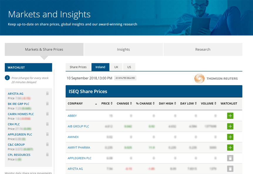Open APPLEGREEN PLC in the sidebar watchlist
Image resolution: width=253 pixels, height=174 pixels.
click(20, 134)
